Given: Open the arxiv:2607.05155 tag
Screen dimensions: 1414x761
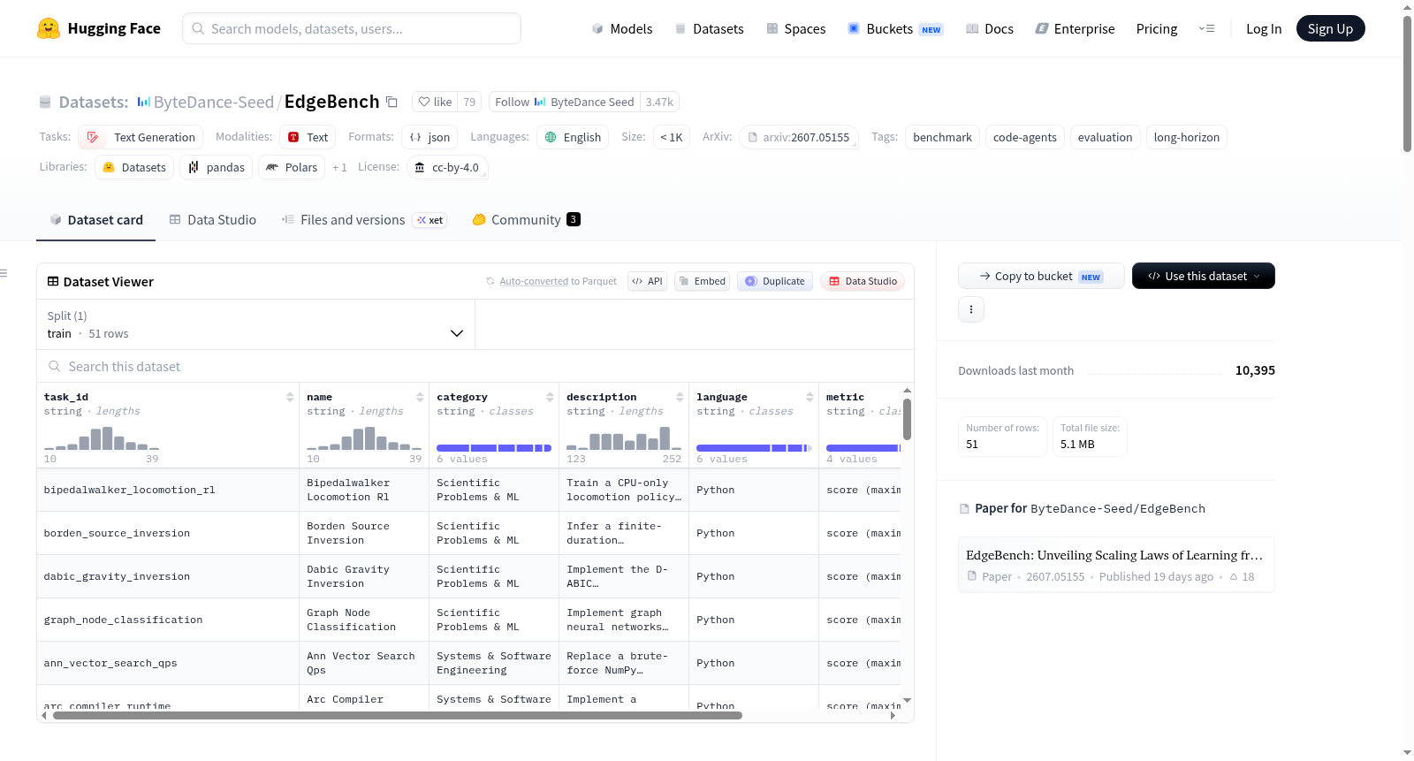Looking at the screenshot, I should pyautogui.click(x=798, y=137).
